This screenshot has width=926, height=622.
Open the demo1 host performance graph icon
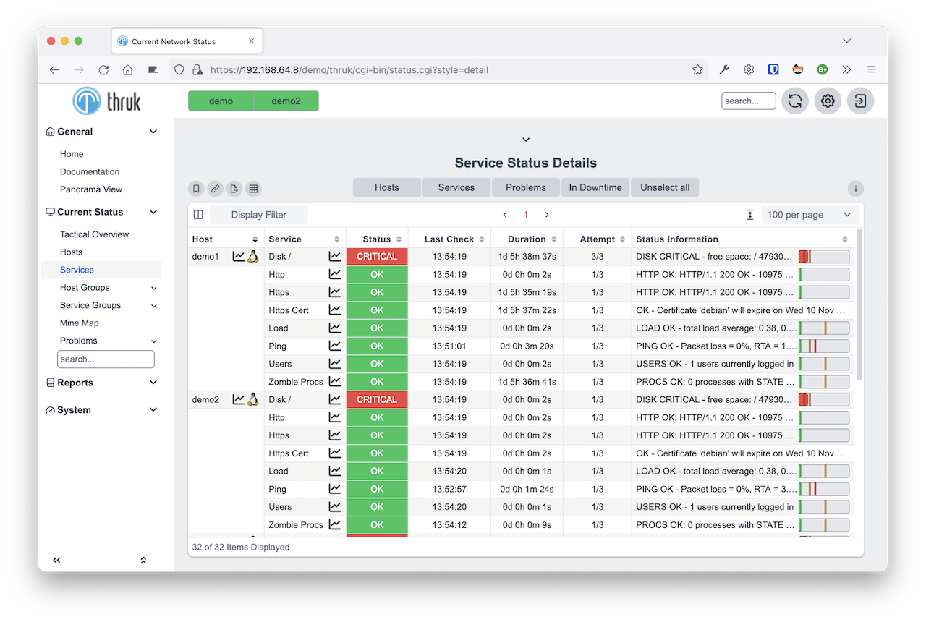(x=239, y=256)
